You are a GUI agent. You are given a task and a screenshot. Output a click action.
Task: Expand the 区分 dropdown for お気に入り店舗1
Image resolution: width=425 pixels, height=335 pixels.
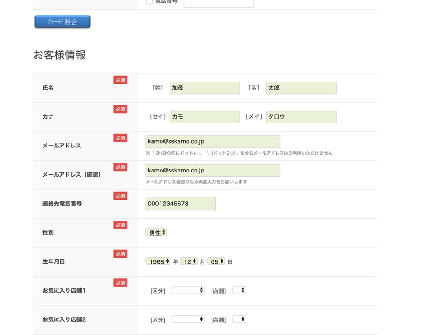188,290
